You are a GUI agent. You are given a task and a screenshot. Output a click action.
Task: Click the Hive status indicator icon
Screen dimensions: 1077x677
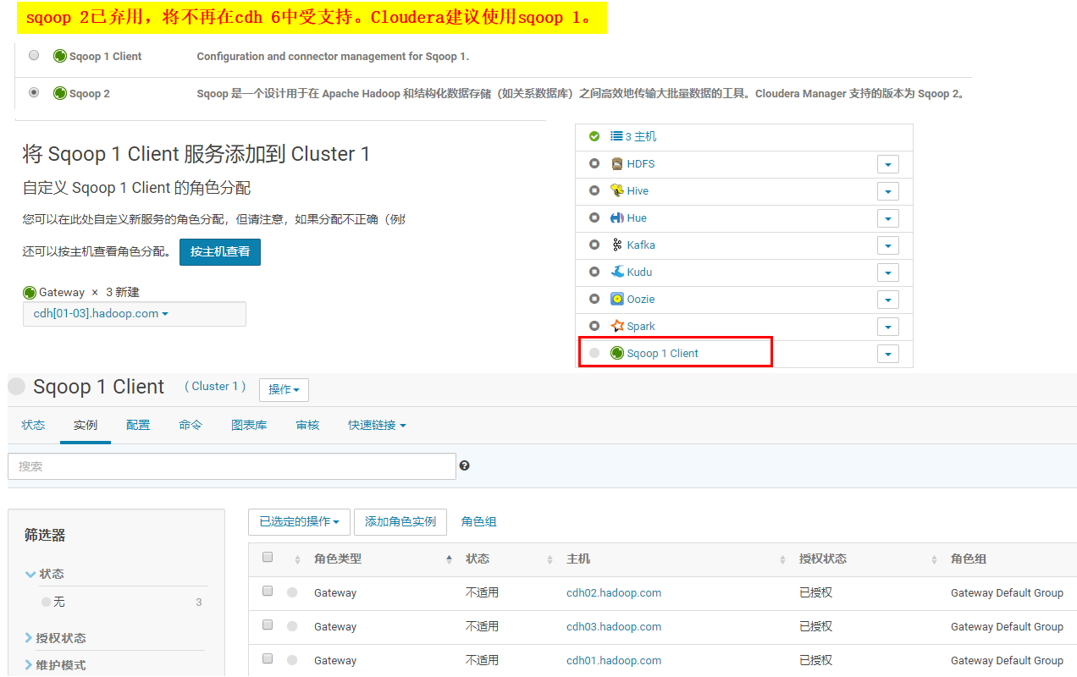click(594, 190)
